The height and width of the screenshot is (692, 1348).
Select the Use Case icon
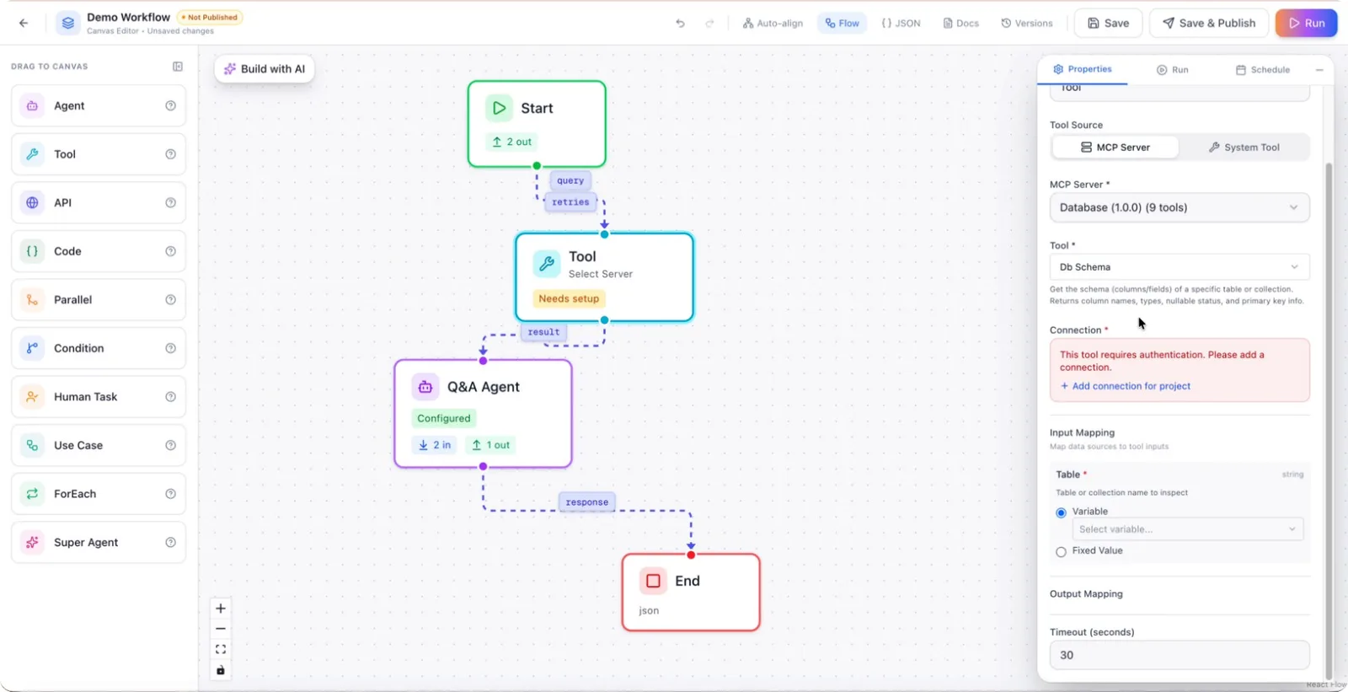point(32,445)
